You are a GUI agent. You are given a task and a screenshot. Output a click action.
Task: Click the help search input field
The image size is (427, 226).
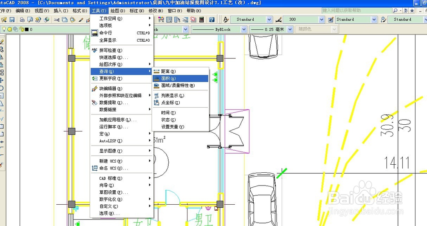click(357, 10)
